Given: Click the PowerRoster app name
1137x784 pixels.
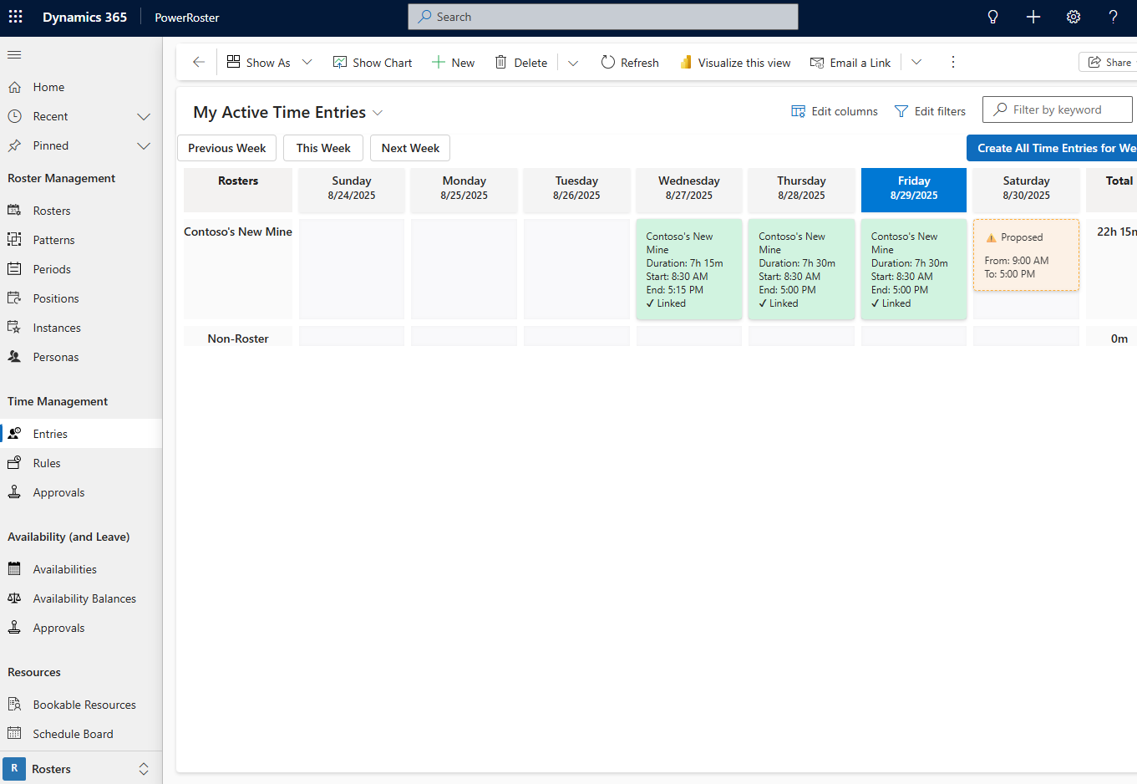Looking at the screenshot, I should point(187,18).
